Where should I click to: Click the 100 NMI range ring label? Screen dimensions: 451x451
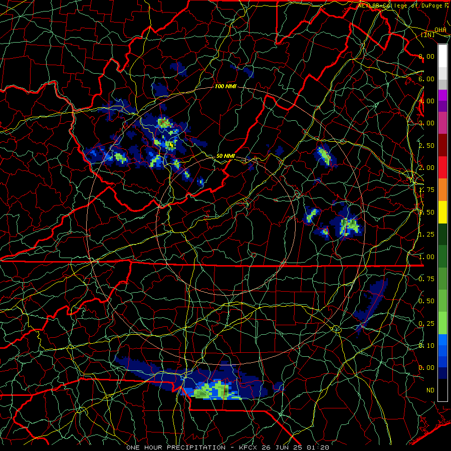point(225,86)
